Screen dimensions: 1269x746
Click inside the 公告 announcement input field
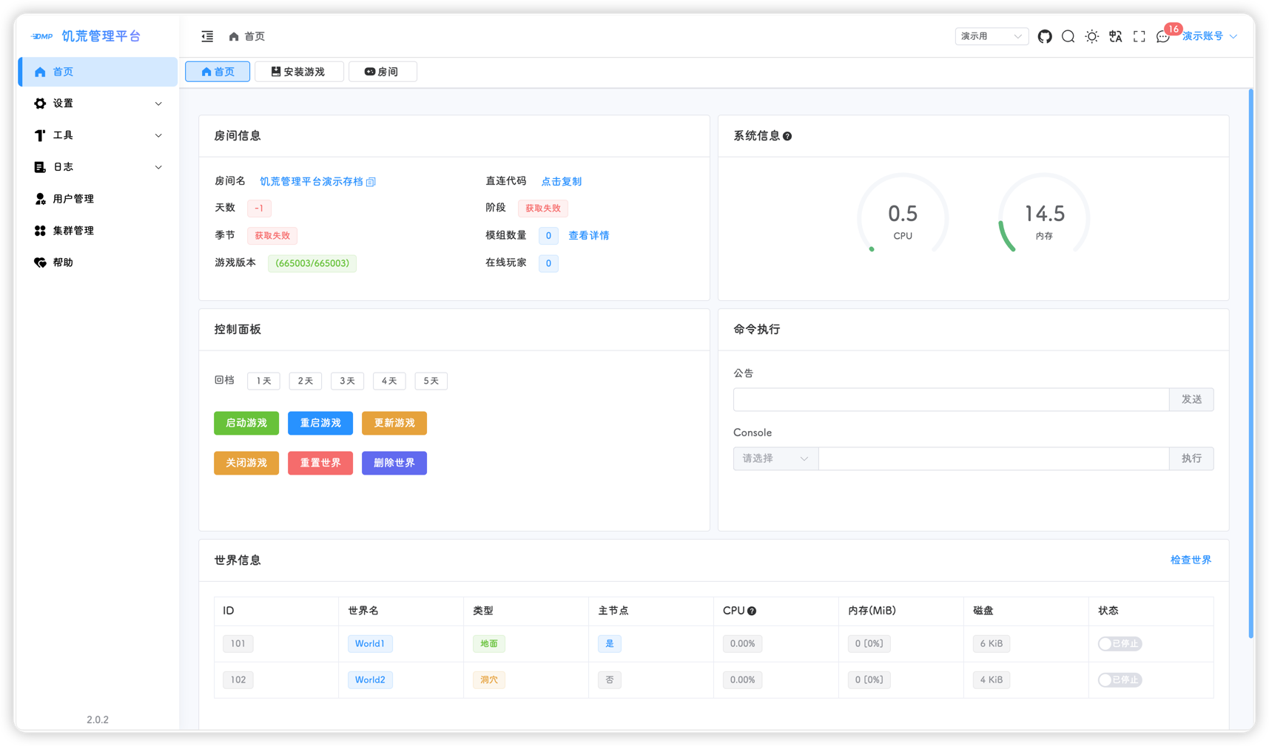[x=951, y=399]
